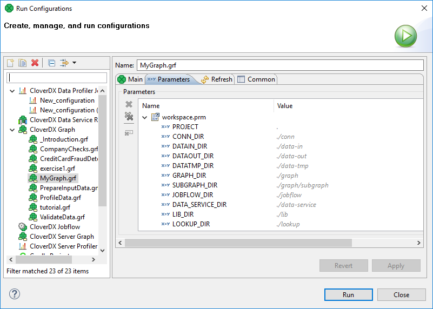Open filter dropdown arrow in toolbar
This screenshot has width=433, height=309.
74,63
